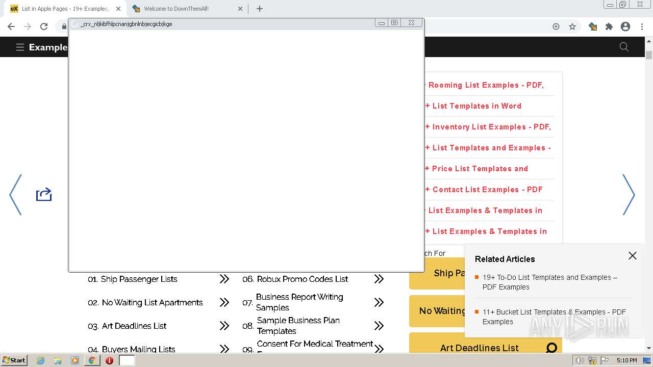Open the Windows Start button
The width and height of the screenshot is (653, 367).
14,360
